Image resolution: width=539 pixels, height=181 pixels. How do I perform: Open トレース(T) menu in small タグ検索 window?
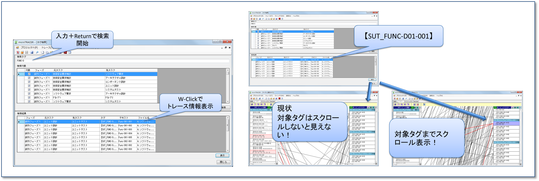click(x=269, y=16)
